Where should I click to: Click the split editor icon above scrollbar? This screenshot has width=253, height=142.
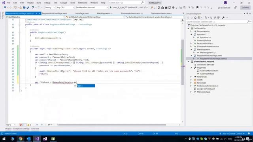point(183,20)
